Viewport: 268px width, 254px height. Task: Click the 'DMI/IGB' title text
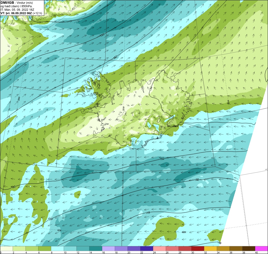[x=7, y=3]
